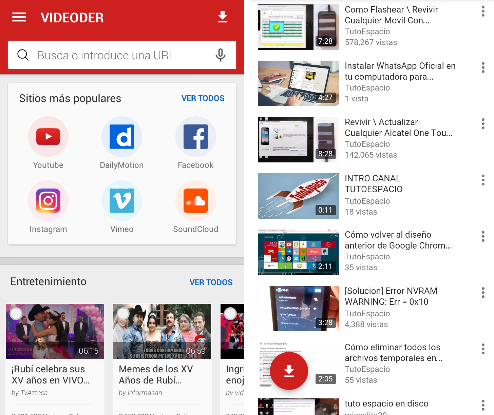Click the 'Sitios más populares' heading
The image size is (494, 415).
click(x=70, y=98)
